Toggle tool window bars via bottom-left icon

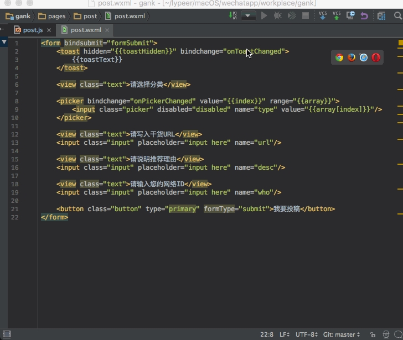(x=7, y=334)
